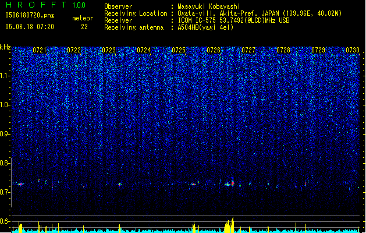This screenshot has width=366, height=233.
Task: Click the 1.0 kHz axis label
Action: pos(5,105)
